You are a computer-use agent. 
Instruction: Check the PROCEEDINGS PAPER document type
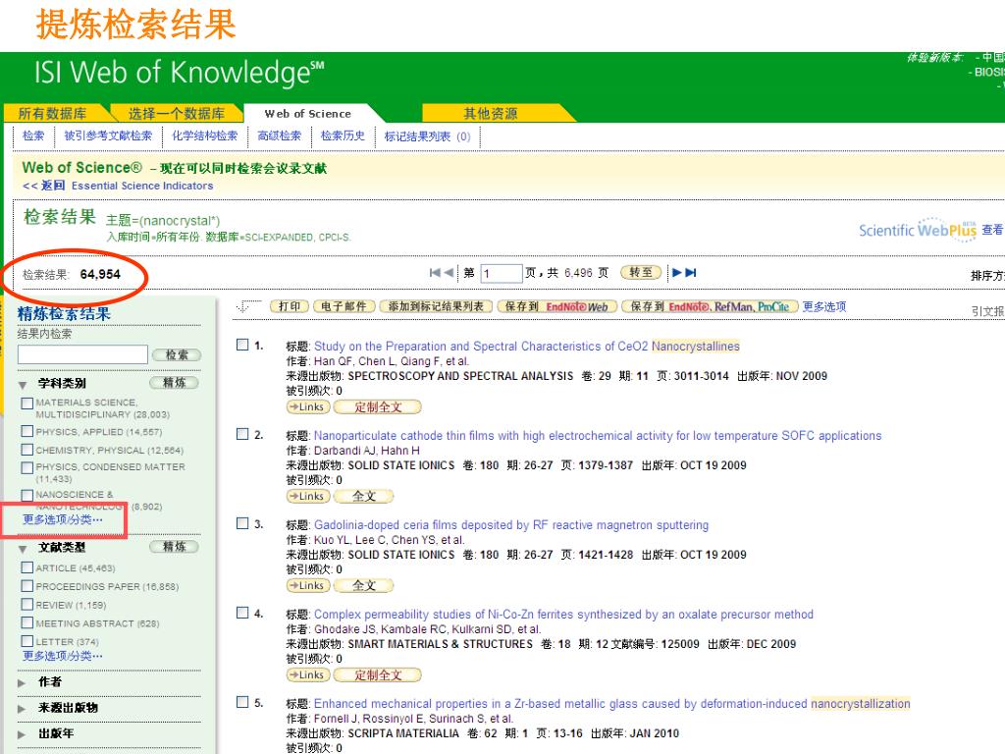coord(26,586)
